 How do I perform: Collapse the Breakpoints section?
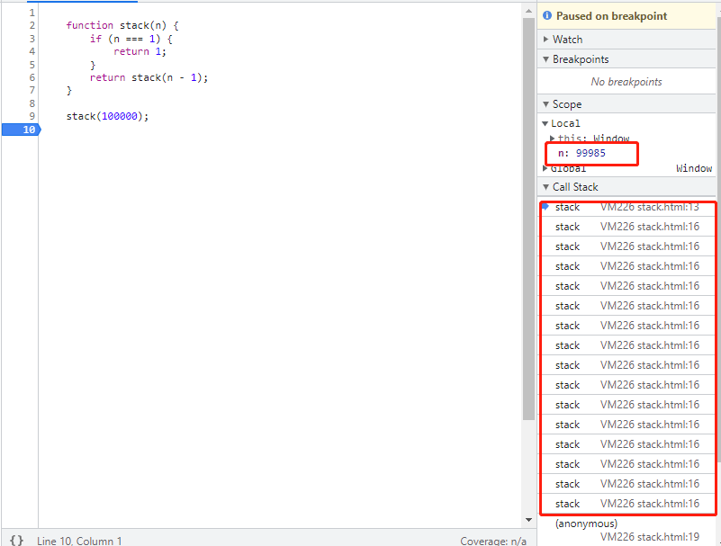[x=581, y=59]
